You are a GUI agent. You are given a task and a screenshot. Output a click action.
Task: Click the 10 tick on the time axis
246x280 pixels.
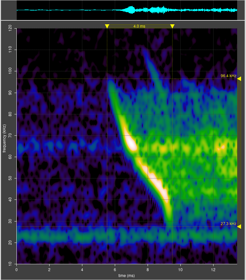coord(180,269)
